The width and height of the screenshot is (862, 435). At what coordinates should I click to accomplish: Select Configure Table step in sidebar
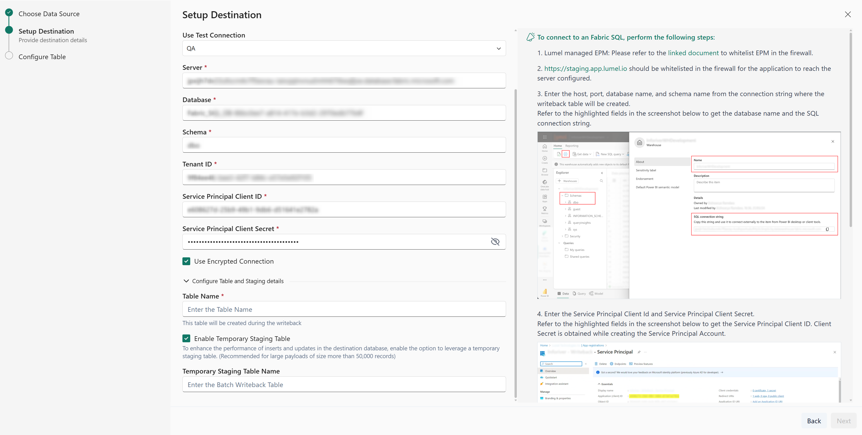[42, 57]
